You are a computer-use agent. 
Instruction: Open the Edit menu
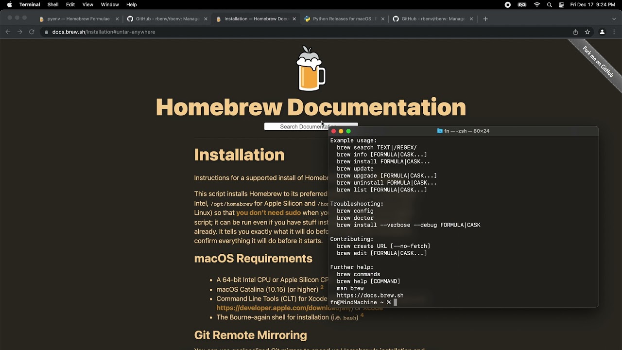pos(70,4)
